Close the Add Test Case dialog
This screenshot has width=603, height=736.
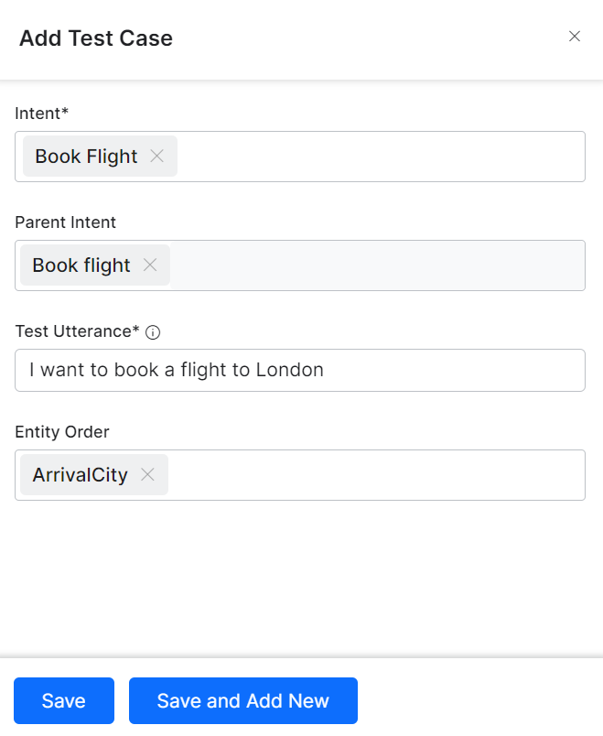(x=575, y=36)
